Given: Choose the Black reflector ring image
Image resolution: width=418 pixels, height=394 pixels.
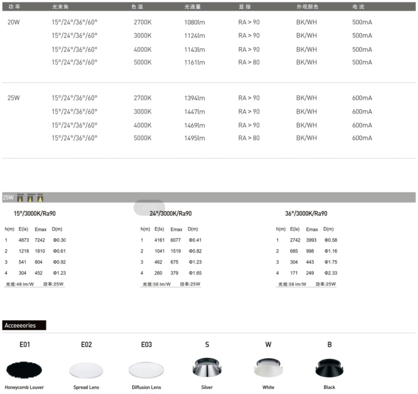Looking at the screenshot, I should pos(329,368).
